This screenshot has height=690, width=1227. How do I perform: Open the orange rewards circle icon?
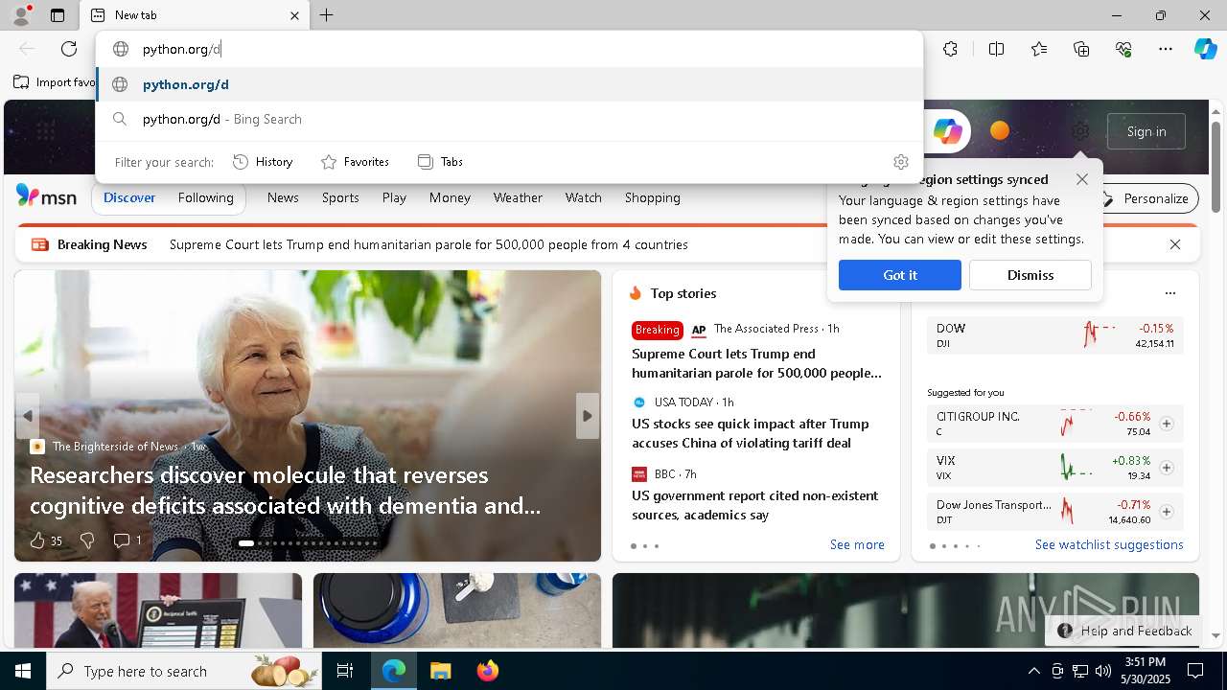coord(1000,131)
